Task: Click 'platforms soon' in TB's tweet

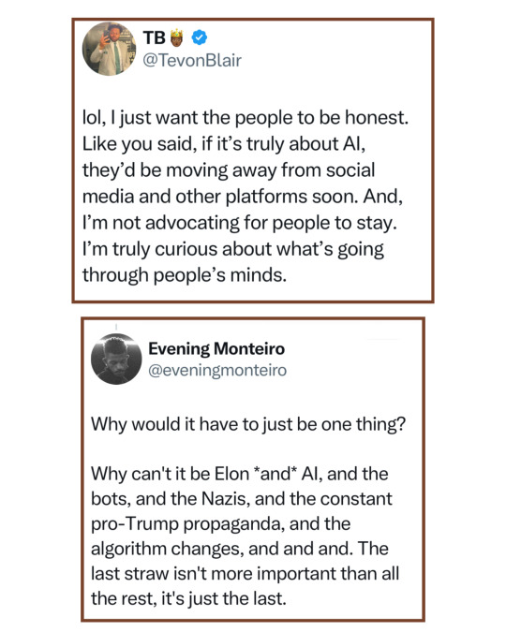Action: [x=291, y=197]
